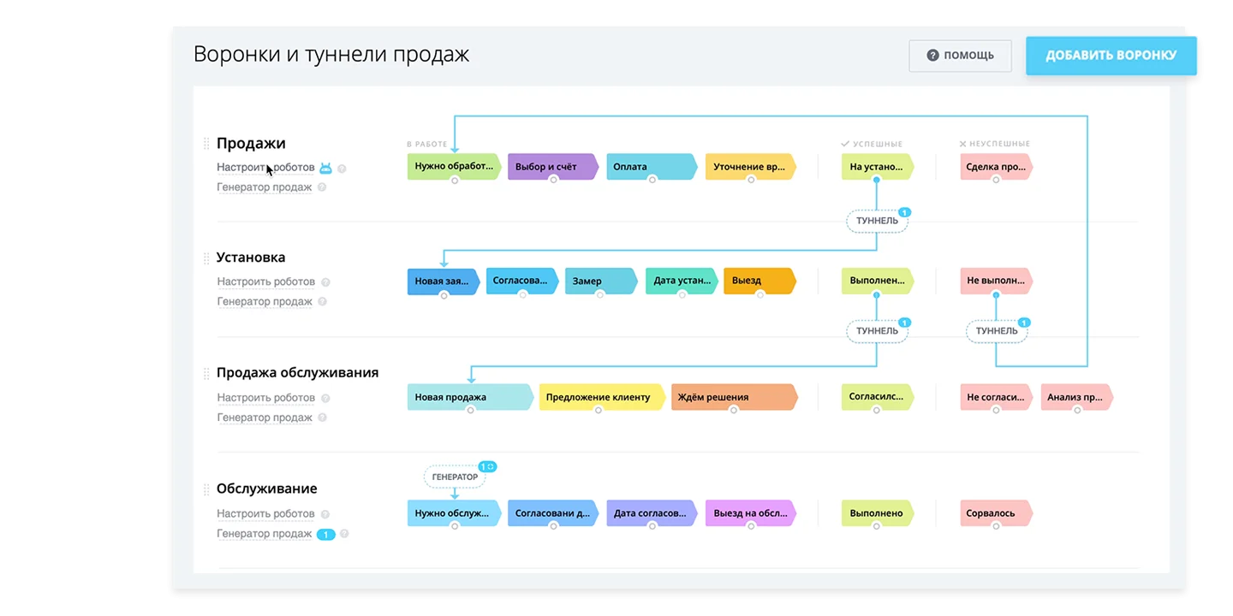This screenshot has width=1233, height=616.
Task: Select the purple Выбор и счёт stage
Action: click(x=553, y=167)
